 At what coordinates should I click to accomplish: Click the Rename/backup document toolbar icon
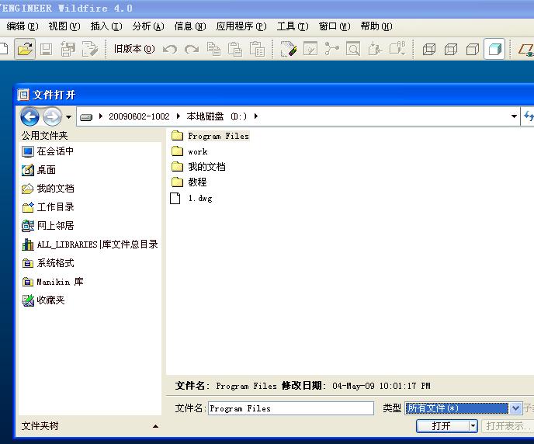click(x=90, y=50)
